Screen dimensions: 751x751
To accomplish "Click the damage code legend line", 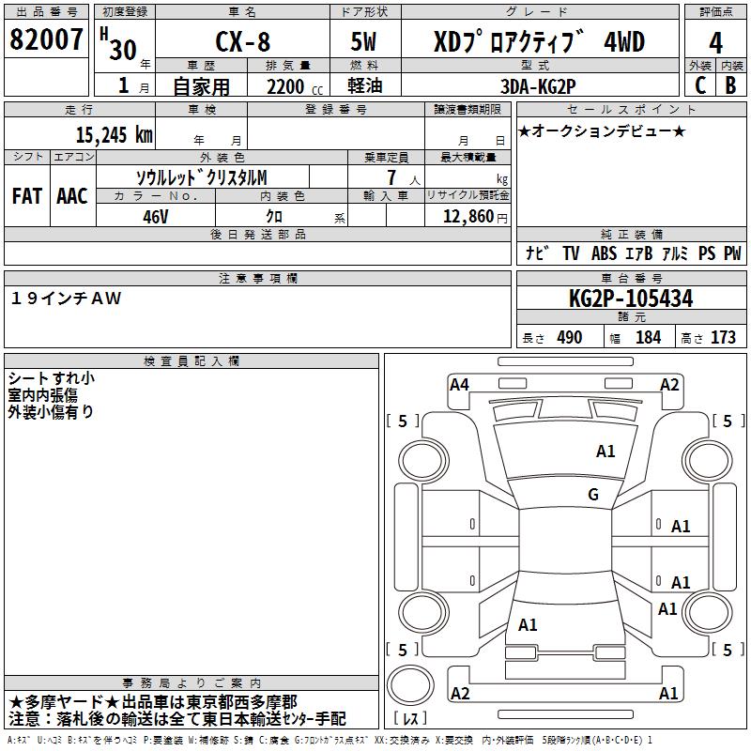I will click(330, 740).
